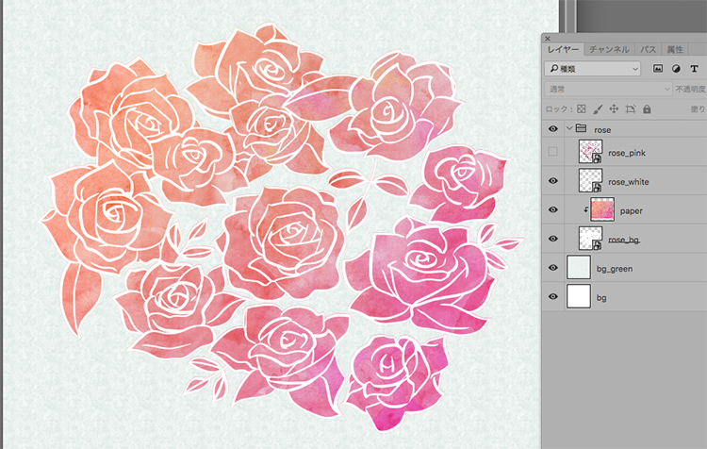Lock all with padlock icon
707x449 pixels.
click(x=647, y=109)
